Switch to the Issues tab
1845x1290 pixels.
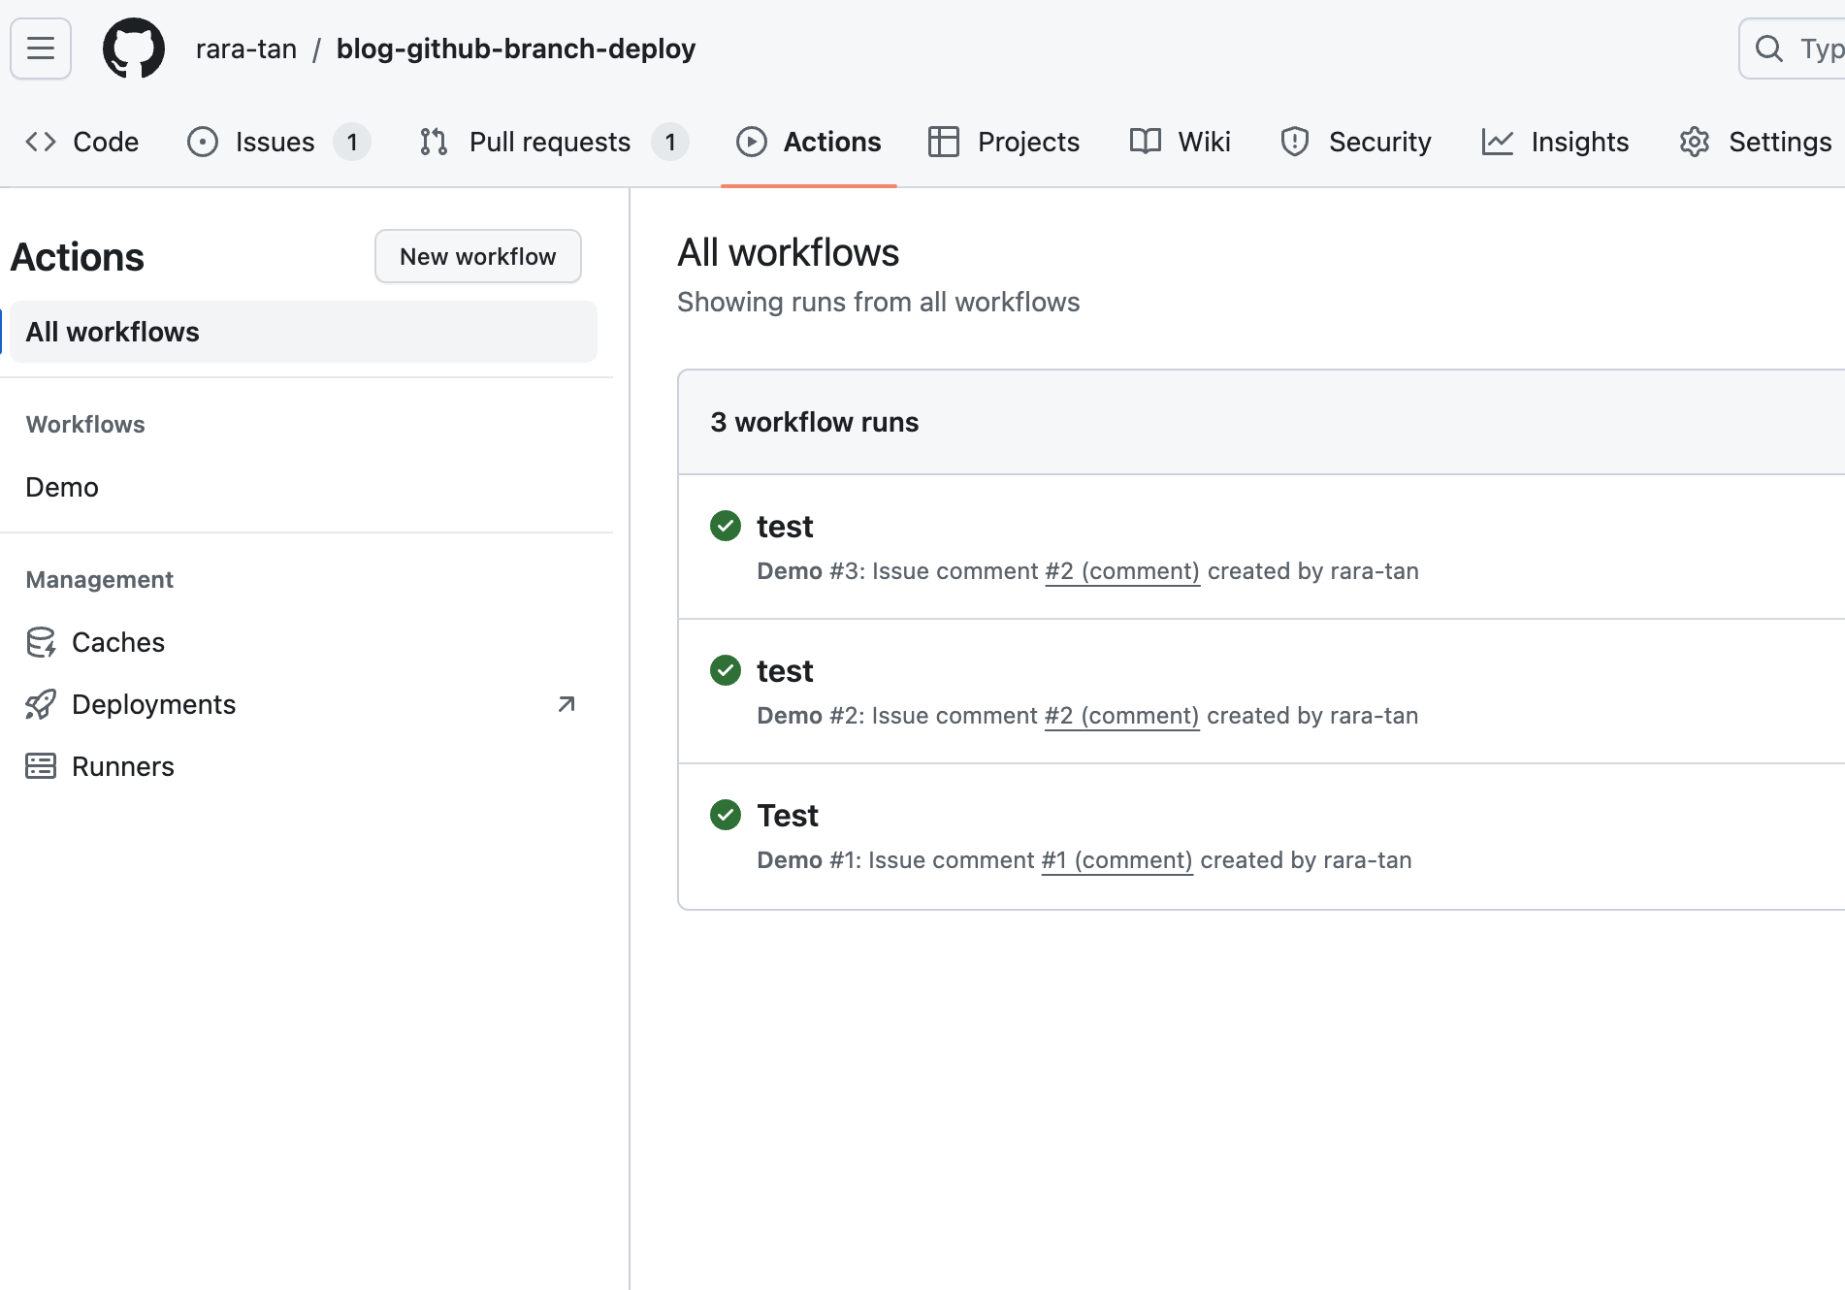pyautogui.click(x=275, y=142)
